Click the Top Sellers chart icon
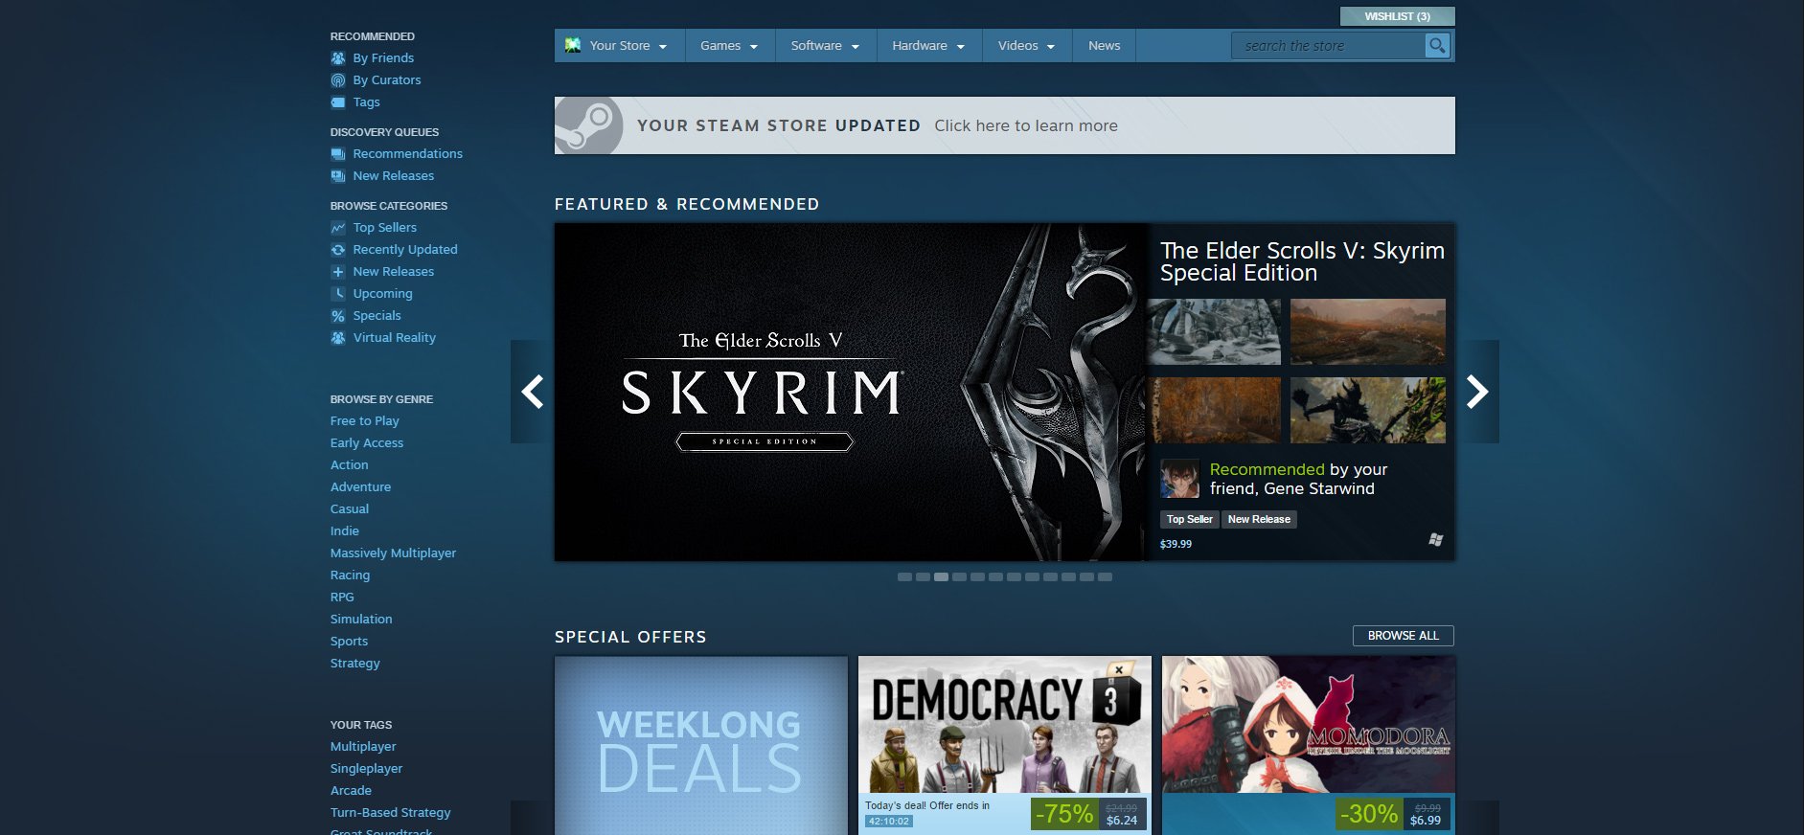Image resolution: width=1804 pixels, height=835 pixels. (338, 228)
